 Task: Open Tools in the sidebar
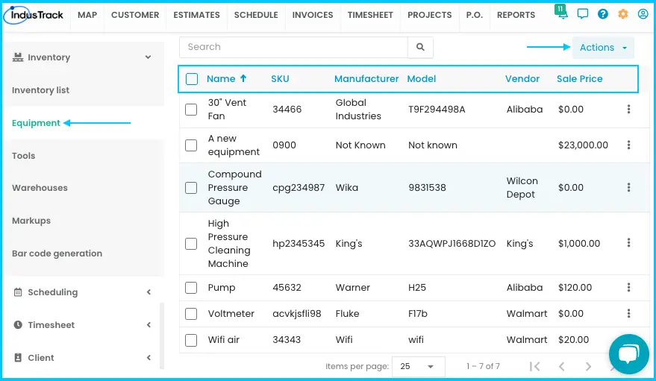click(23, 156)
